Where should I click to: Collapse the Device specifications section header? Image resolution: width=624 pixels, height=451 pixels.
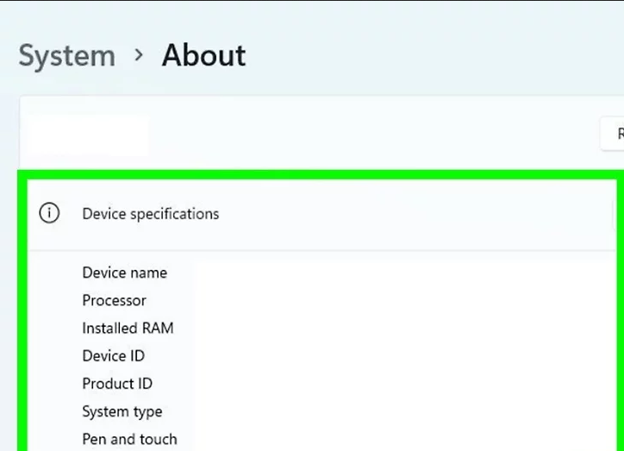[321, 215]
